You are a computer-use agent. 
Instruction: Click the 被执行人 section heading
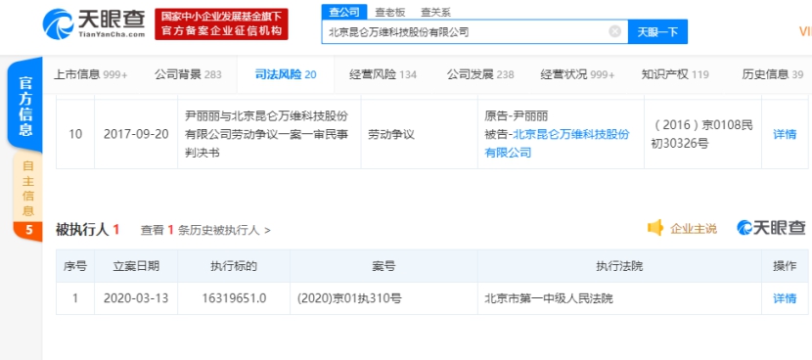tap(88, 230)
